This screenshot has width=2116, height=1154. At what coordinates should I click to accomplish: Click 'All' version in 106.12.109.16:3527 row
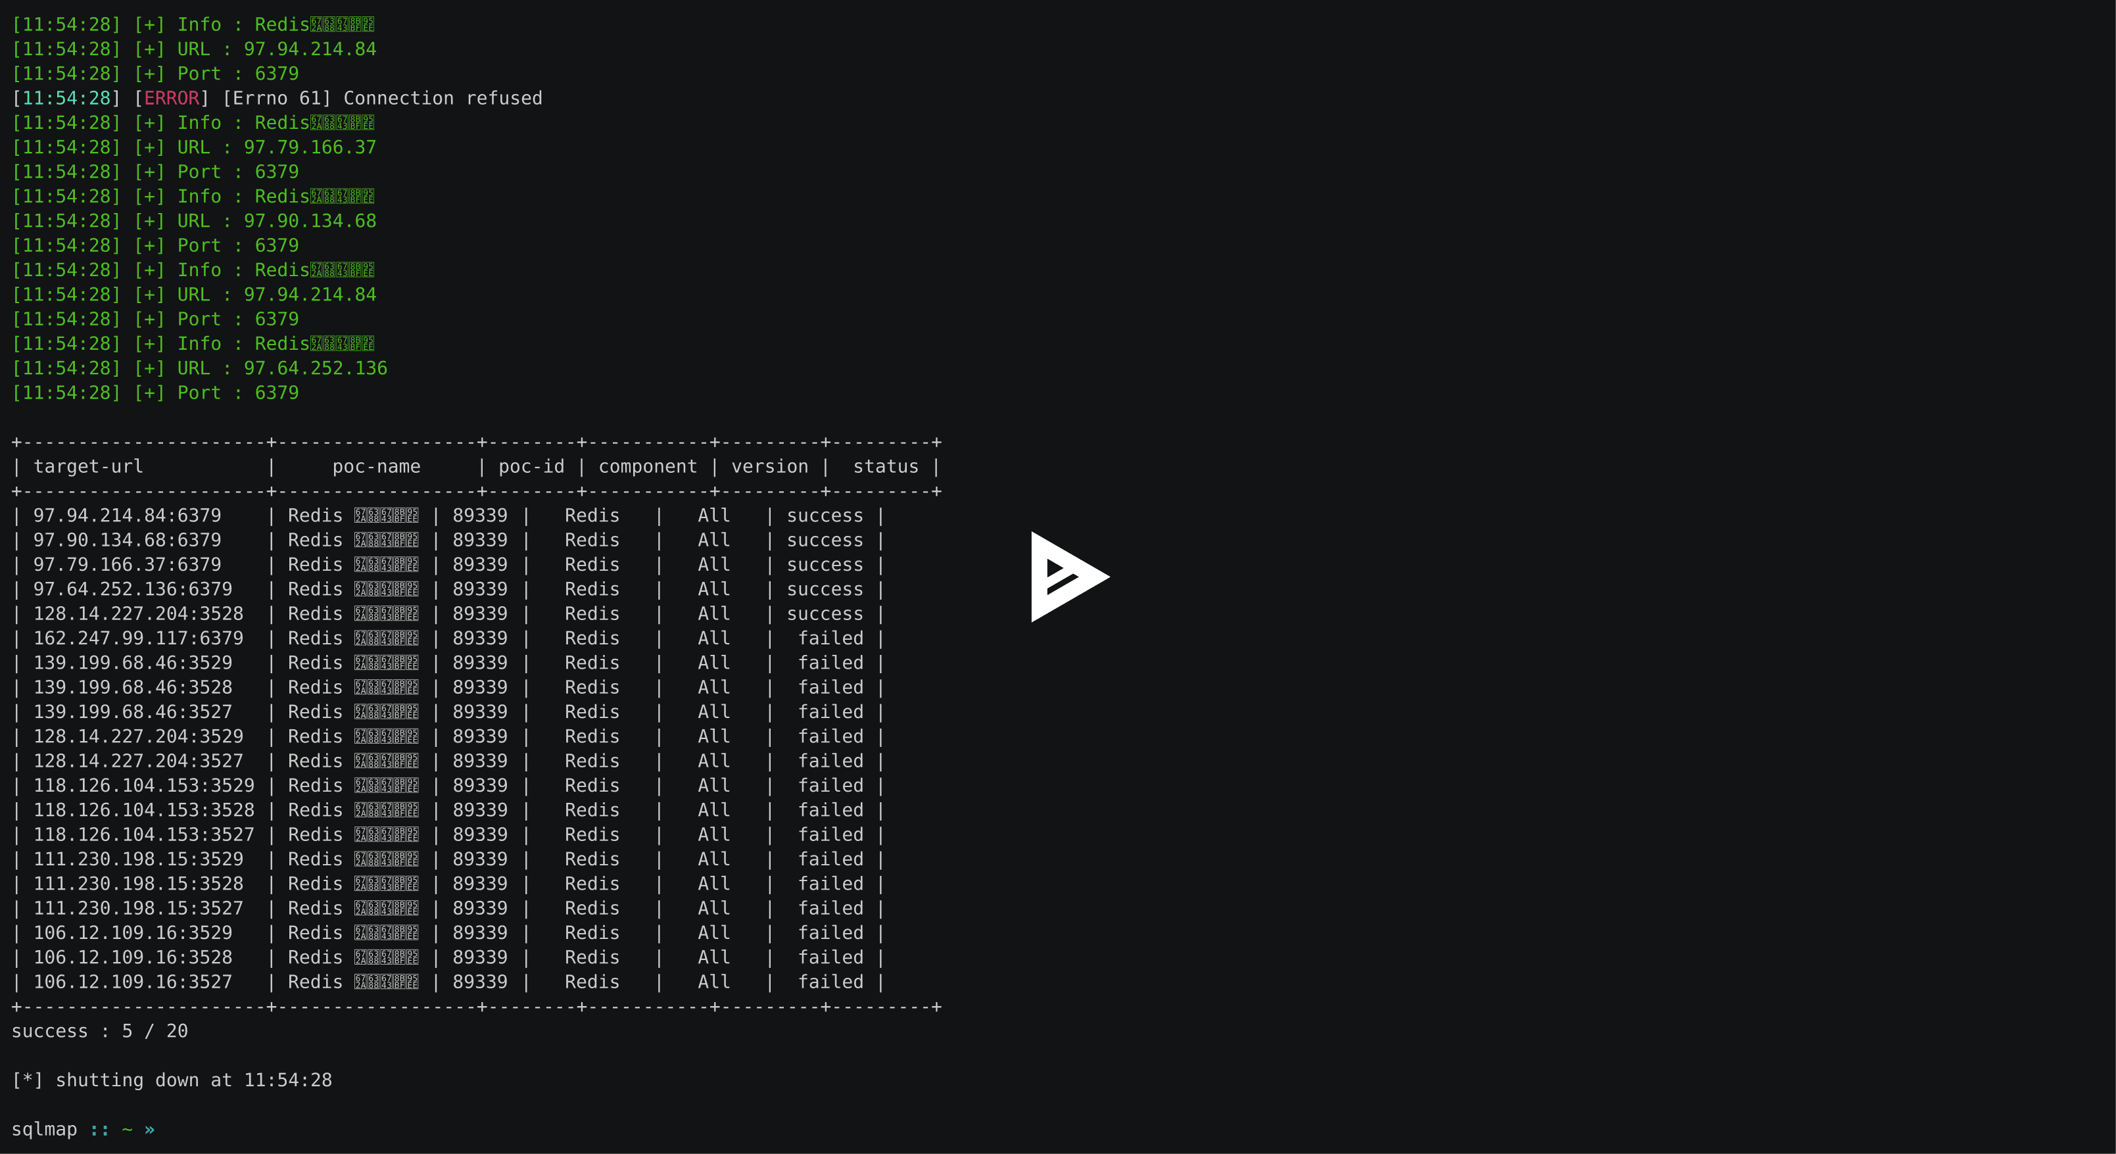coord(714,982)
